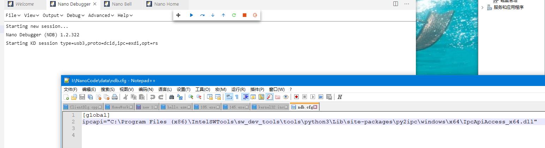
Task: Click the green Restart debug icon
Action: (234, 15)
